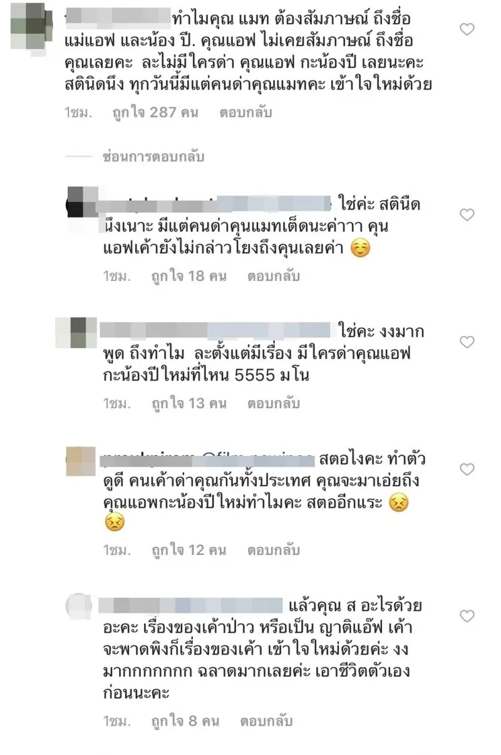Open avatar of commenter with 18 likes
Image resolution: width=501 pixels, height=755 pixels.
click(x=81, y=201)
